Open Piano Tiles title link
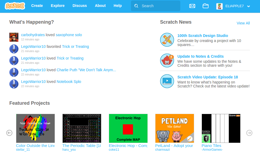The image size is (260, 160). (211, 146)
